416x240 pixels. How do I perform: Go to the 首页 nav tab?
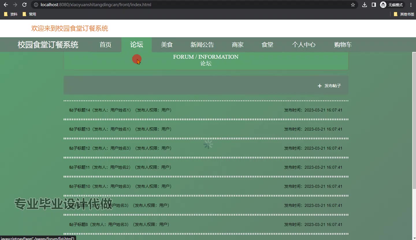pos(105,45)
